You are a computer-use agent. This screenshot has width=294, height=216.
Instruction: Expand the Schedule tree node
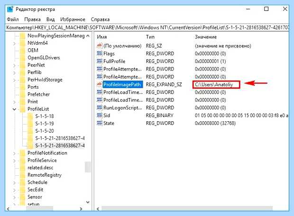[x=14, y=182]
